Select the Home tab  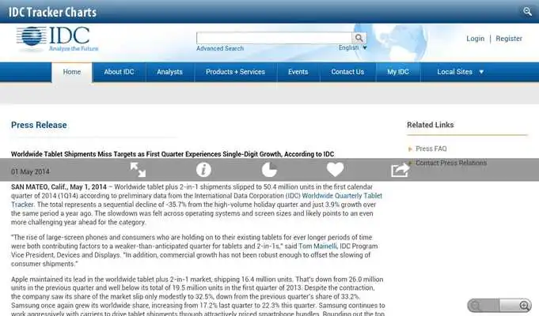pyautogui.click(x=72, y=72)
